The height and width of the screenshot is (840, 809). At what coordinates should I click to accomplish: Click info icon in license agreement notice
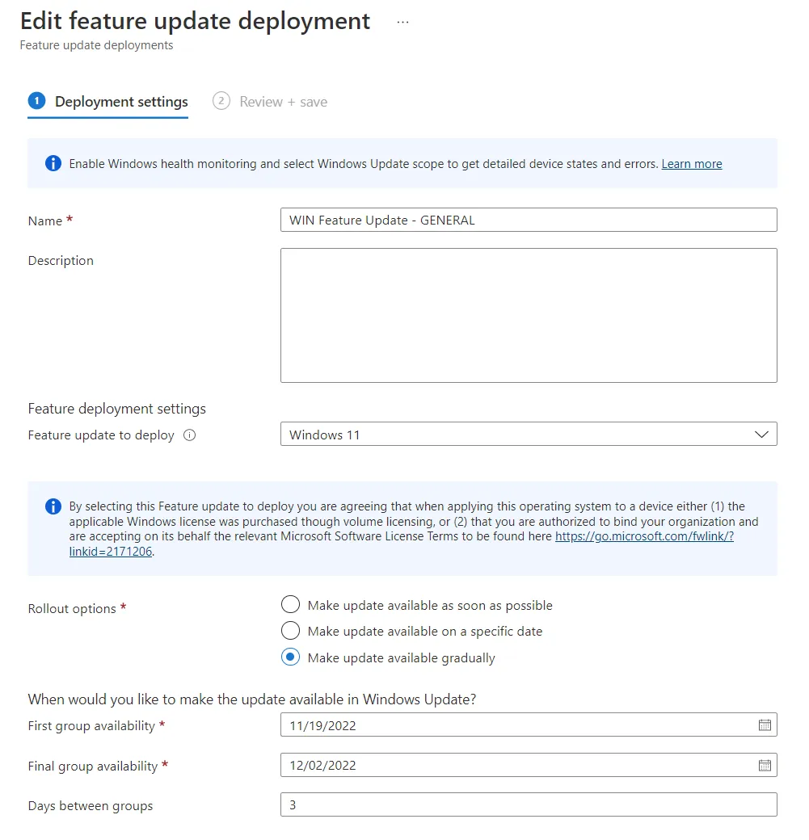(53, 506)
